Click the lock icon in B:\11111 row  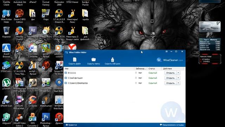tap(136, 73)
